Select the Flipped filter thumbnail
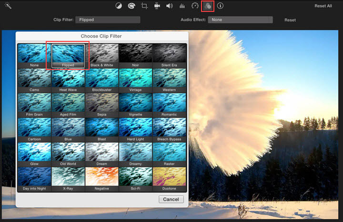Screen dimensions: 343x222 click(68, 56)
